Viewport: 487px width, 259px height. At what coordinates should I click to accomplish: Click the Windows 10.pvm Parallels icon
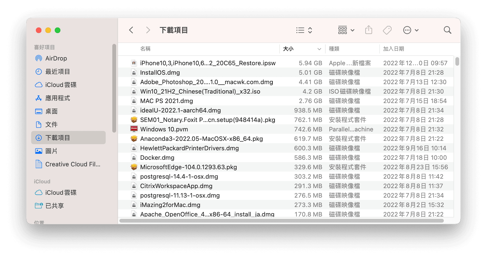pos(134,129)
